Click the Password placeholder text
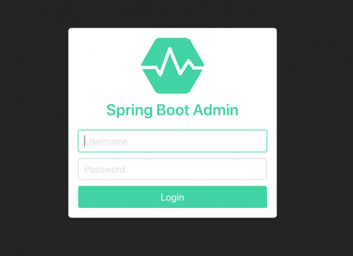The width and height of the screenshot is (353, 256). [x=105, y=170]
